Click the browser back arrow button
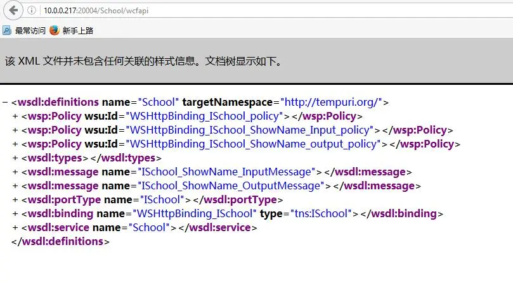The image size is (513, 283). (13, 10)
